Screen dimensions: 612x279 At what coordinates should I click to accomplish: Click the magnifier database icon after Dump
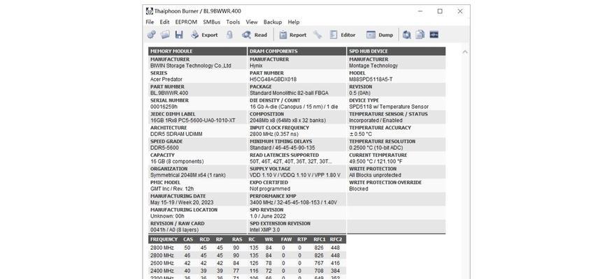click(406, 35)
